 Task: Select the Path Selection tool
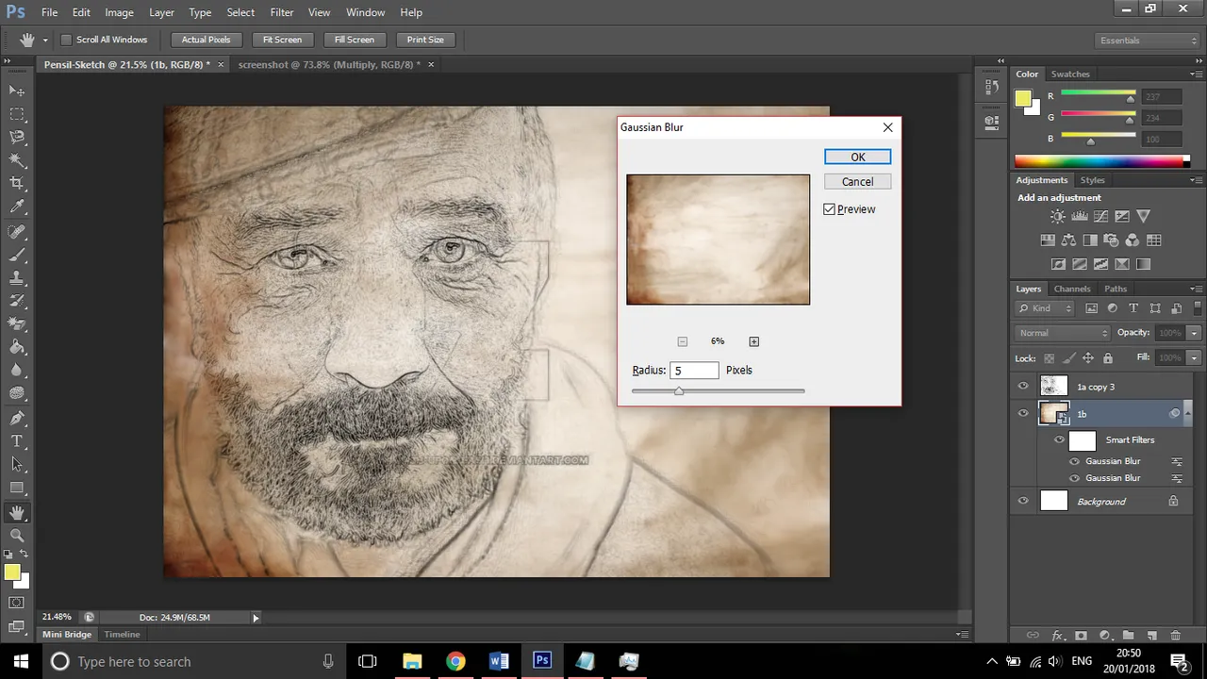[x=17, y=465]
